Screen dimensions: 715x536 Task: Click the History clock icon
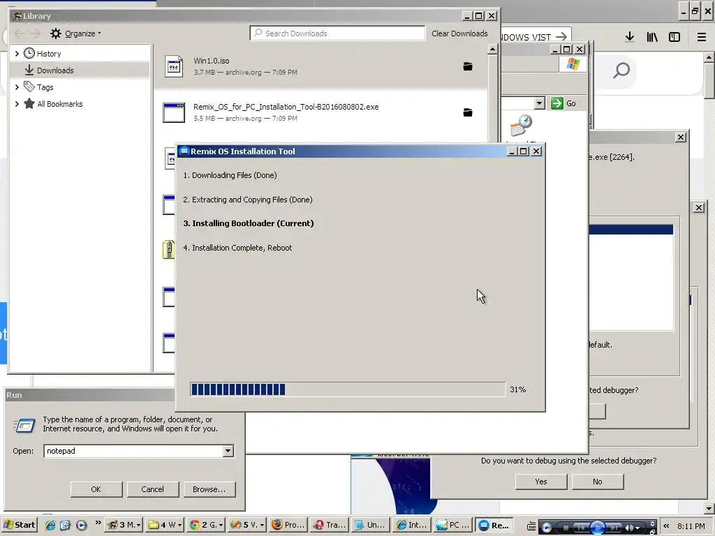29,53
